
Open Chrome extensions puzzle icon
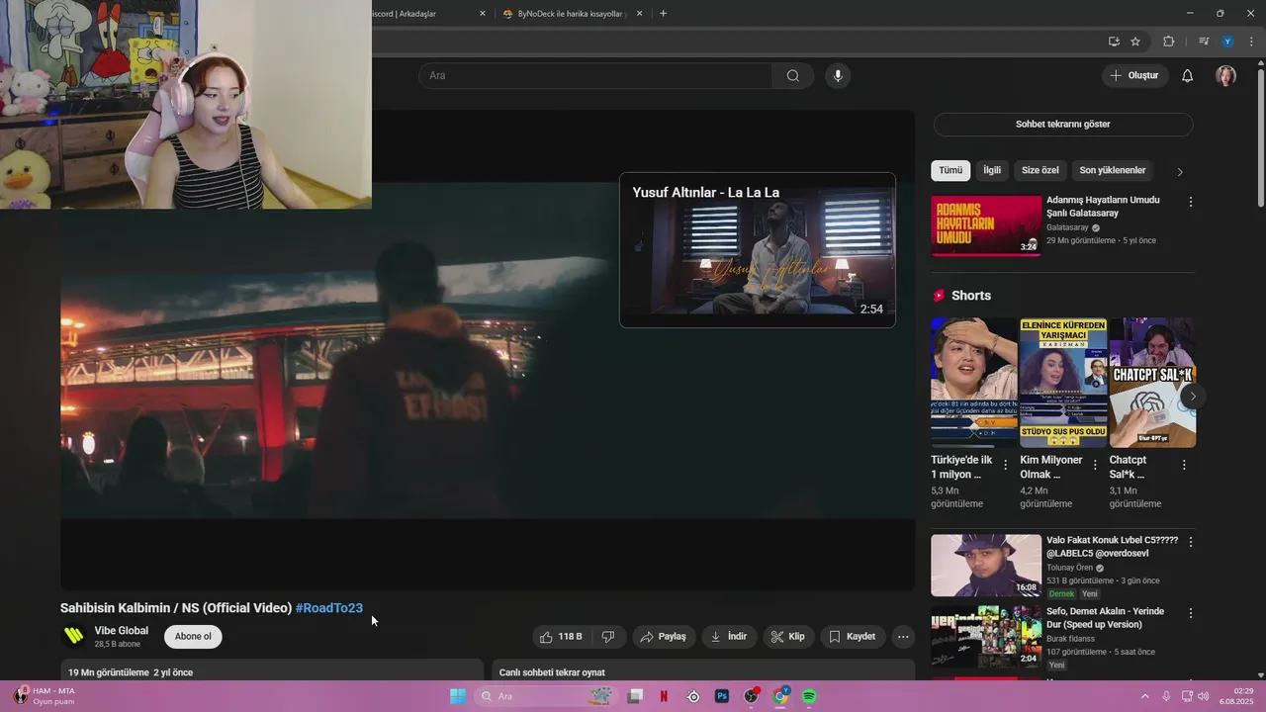pyautogui.click(x=1169, y=42)
